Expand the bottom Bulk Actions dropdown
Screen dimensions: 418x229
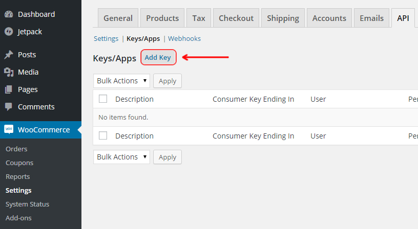pyautogui.click(x=121, y=157)
